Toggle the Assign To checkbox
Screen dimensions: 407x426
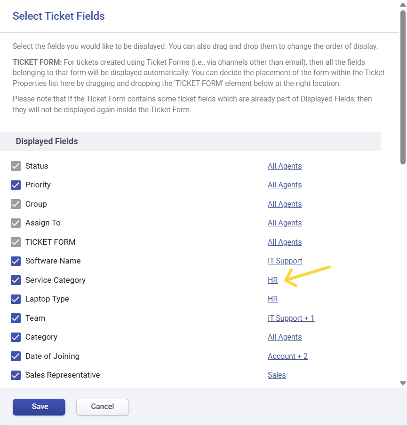[x=16, y=223]
